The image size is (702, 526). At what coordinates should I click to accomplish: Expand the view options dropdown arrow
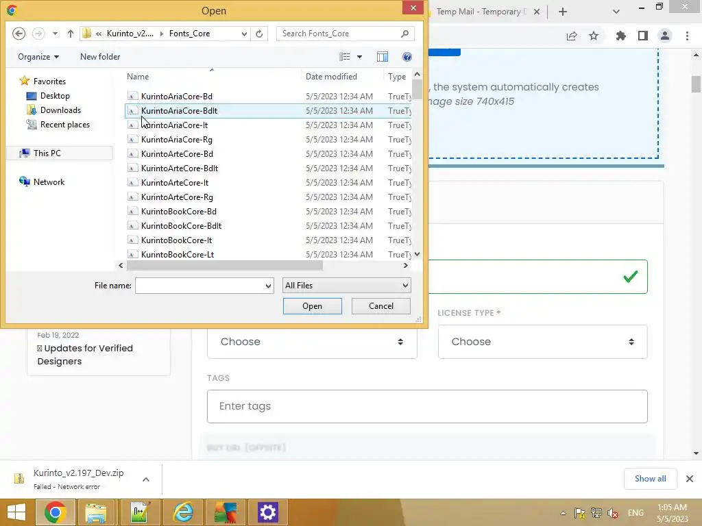(359, 57)
